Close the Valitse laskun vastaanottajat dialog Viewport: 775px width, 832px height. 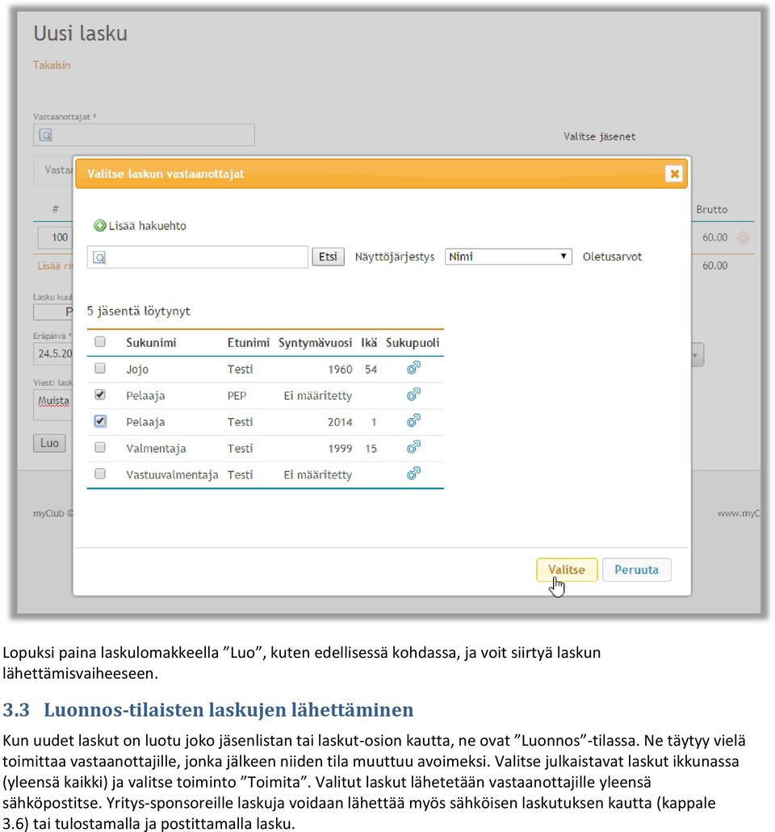(674, 174)
